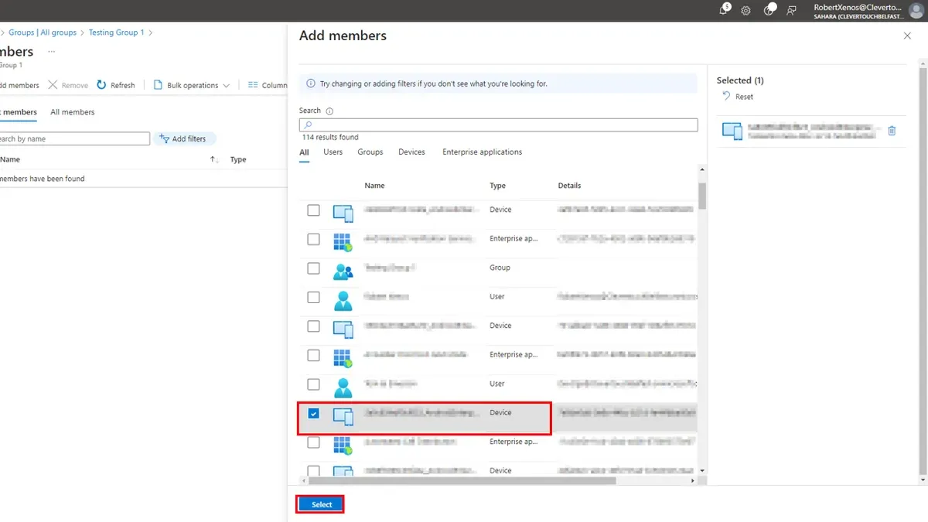Click Reset under Selected (1)
928x522 pixels.
coord(738,97)
